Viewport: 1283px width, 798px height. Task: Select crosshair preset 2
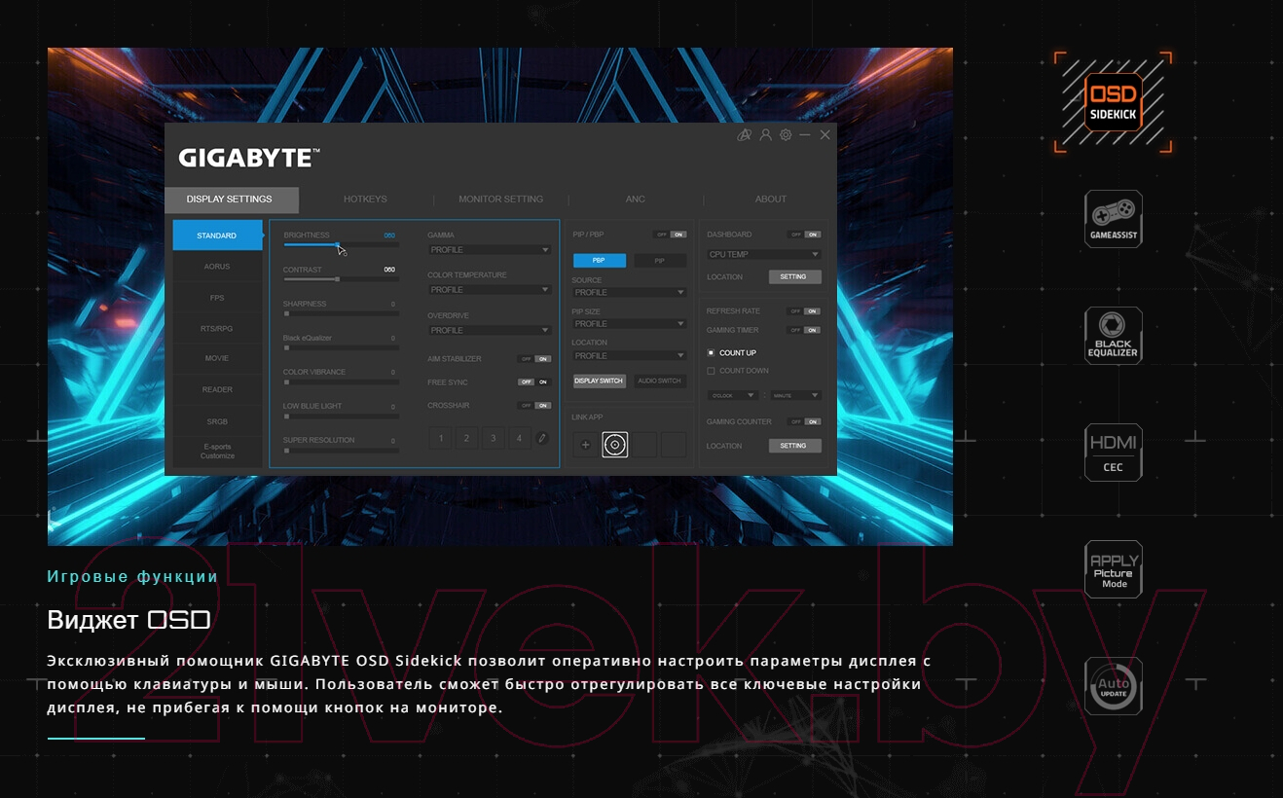(467, 439)
